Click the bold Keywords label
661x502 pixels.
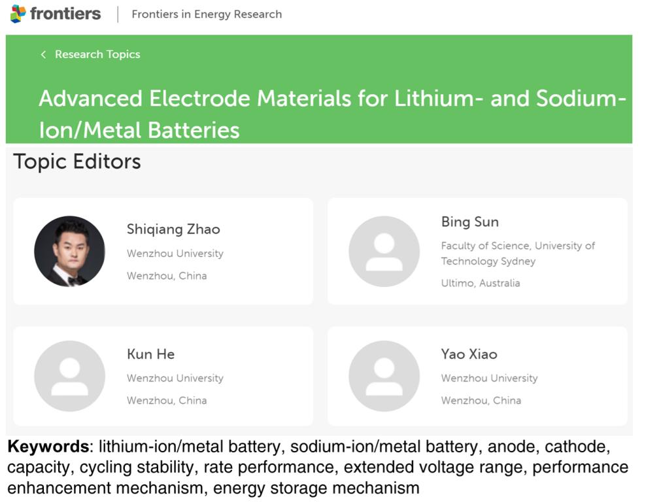tap(48, 448)
